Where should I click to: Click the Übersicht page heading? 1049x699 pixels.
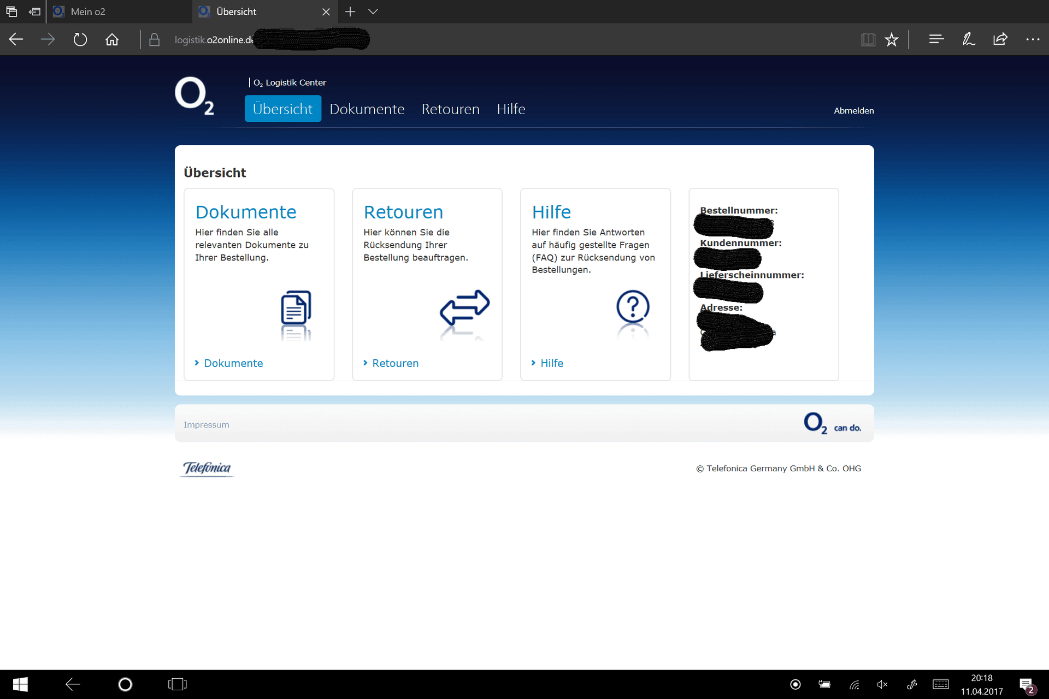click(215, 173)
